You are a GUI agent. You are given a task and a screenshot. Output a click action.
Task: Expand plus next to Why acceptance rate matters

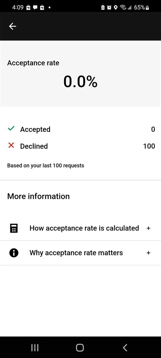148,253
